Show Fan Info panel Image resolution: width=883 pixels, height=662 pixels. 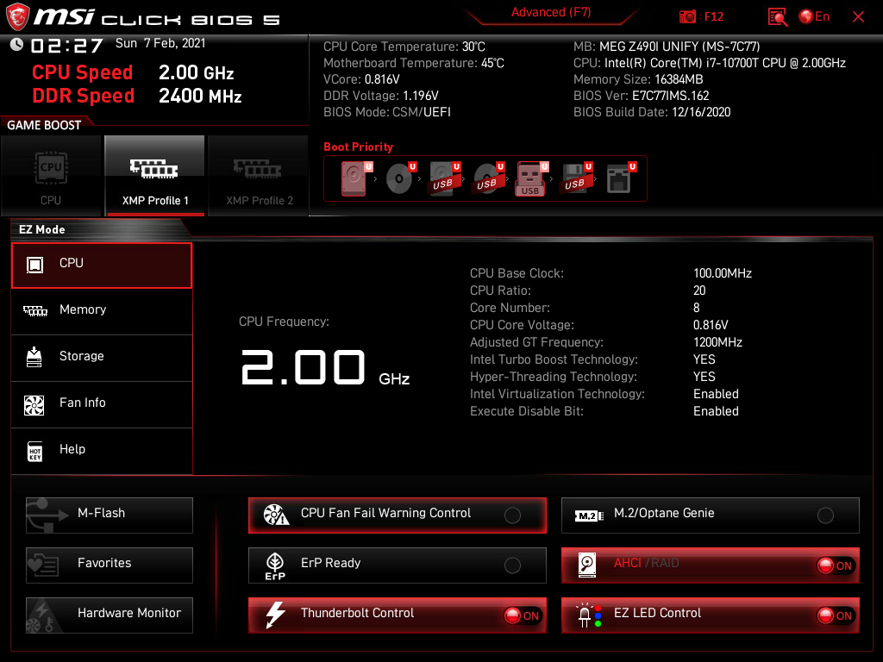tap(102, 403)
